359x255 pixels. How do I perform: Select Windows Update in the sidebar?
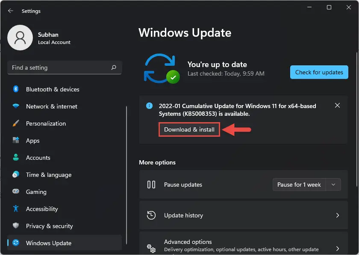pyautogui.click(x=65, y=243)
